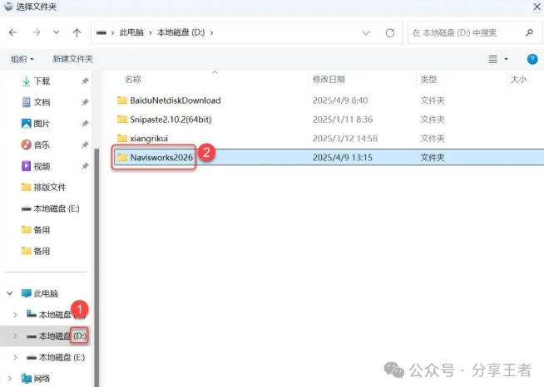Select 本地磁盘 (D:) in navigation tree
The height and width of the screenshot is (387, 544).
pos(62,336)
